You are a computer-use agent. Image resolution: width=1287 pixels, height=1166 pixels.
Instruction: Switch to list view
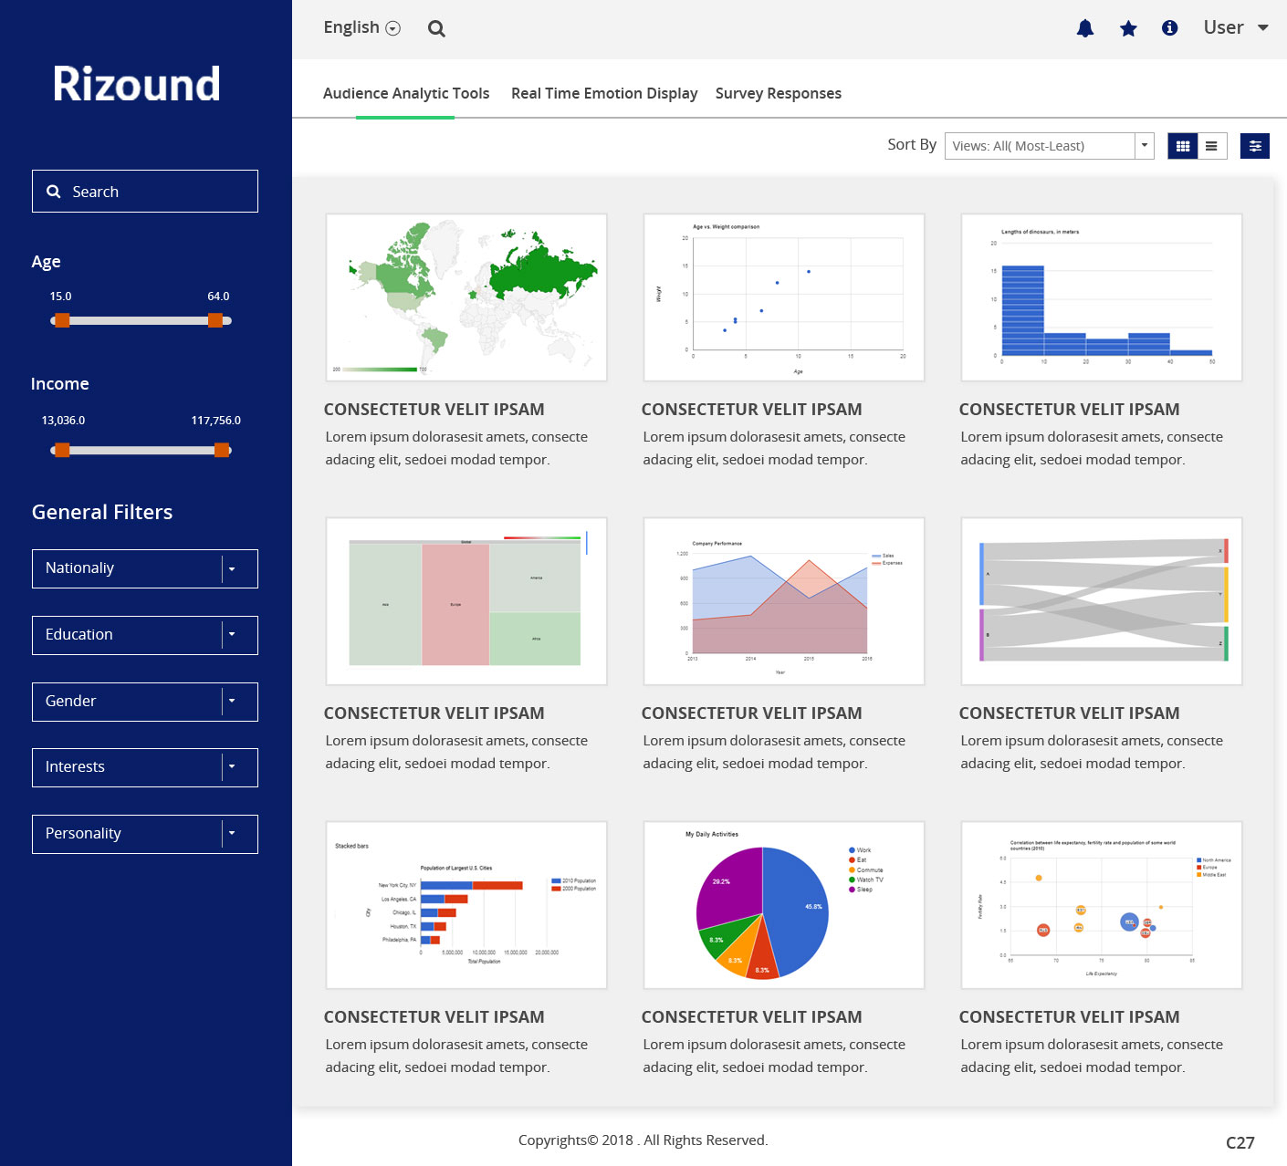pos(1211,146)
